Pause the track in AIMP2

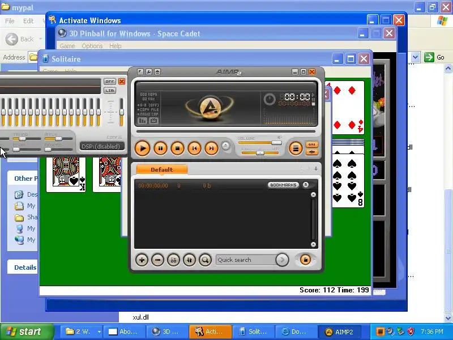click(x=160, y=148)
